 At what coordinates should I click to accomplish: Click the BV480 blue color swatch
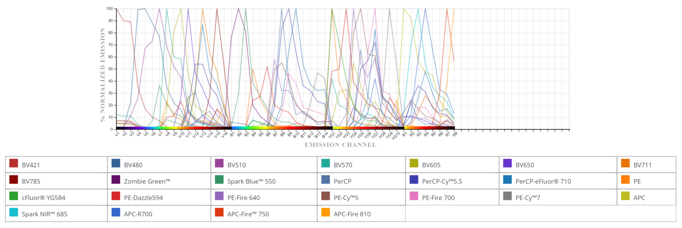(x=115, y=163)
